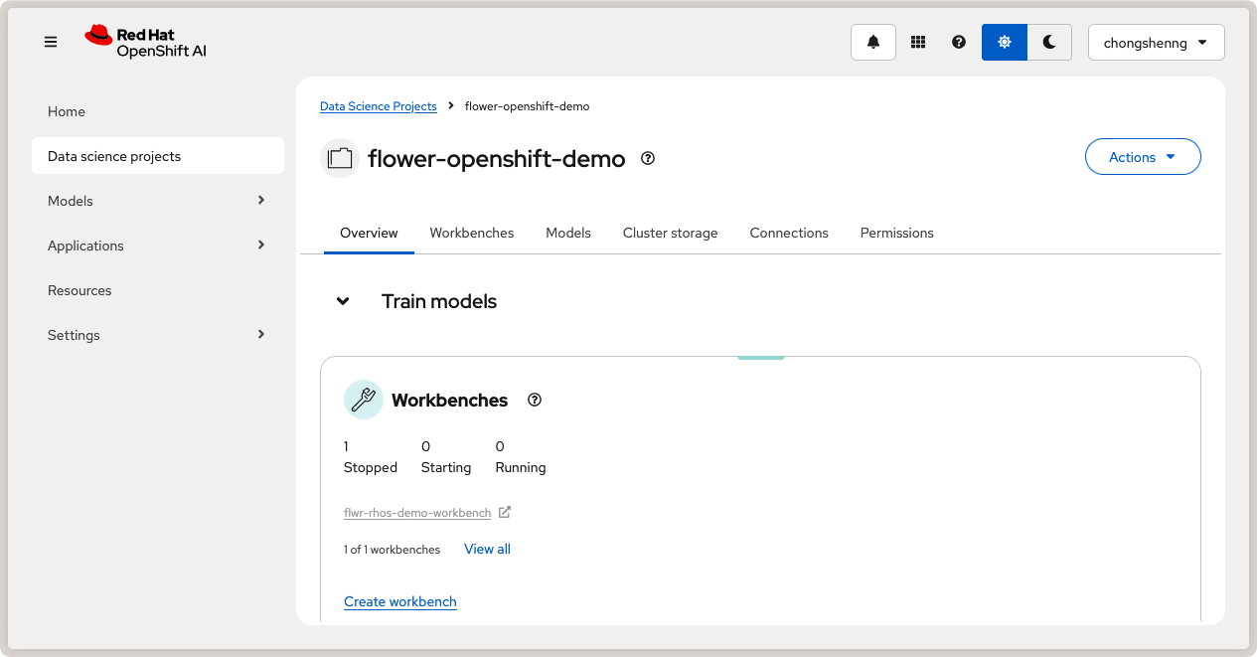Open Resources in the sidebar
Screen dimensions: 1257x657
click(79, 290)
